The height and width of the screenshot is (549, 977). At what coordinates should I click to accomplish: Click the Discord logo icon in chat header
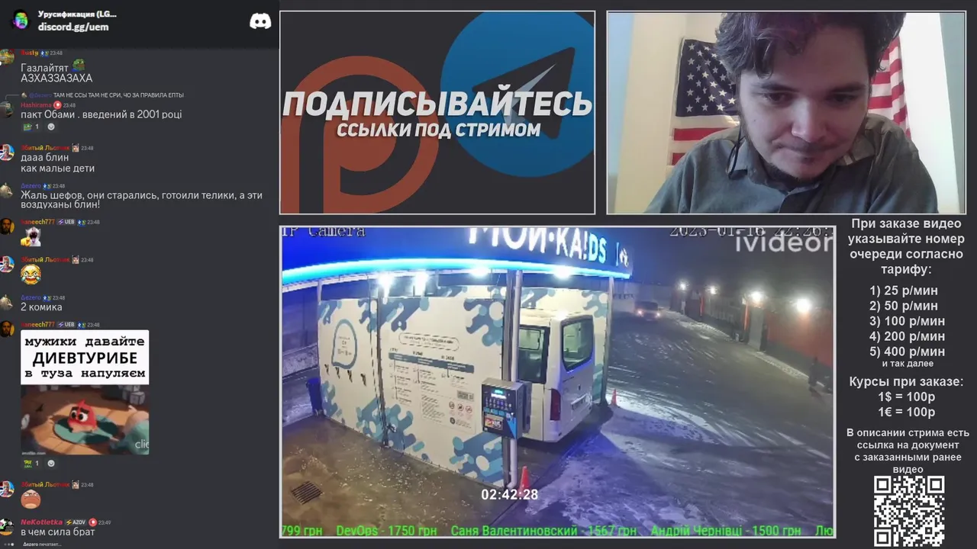(x=260, y=21)
